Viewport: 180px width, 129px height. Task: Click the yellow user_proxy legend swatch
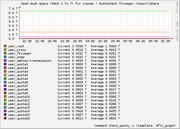(x=5, y=50)
